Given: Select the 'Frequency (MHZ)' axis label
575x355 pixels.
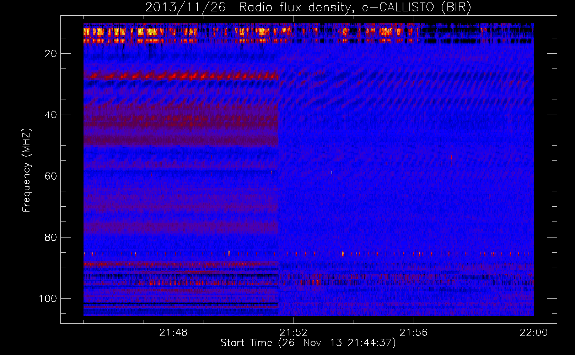Looking at the screenshot, I should pos(27,170).
